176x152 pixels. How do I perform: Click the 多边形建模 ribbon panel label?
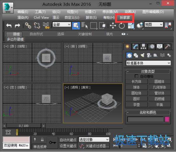click(x=15, y=39)
